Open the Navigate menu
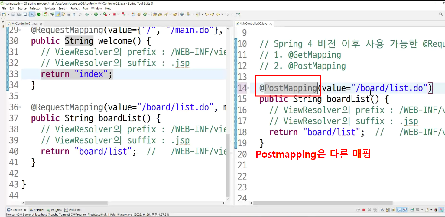The image size is (445, 217). click(x=50, y=8)
